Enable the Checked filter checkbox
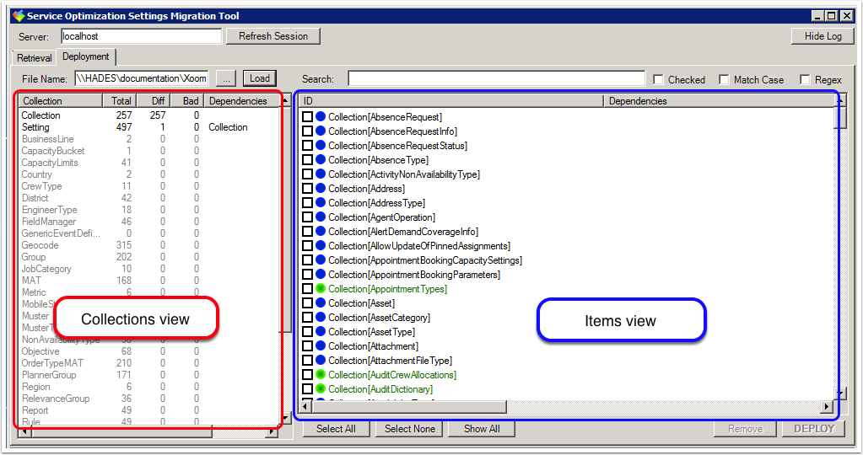This screenshot has width=863, height=455. point(658,80)
